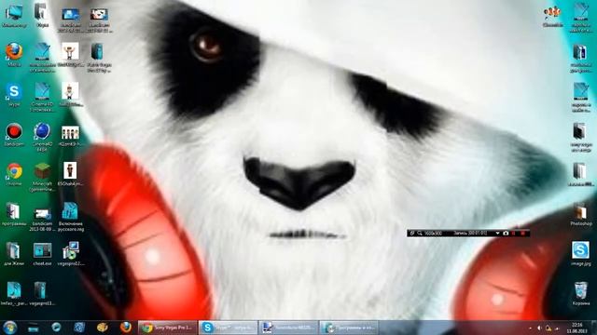597x335 pixels.
Task: Open the Photoshop desktop shortcut
Action: pos(581,215)
